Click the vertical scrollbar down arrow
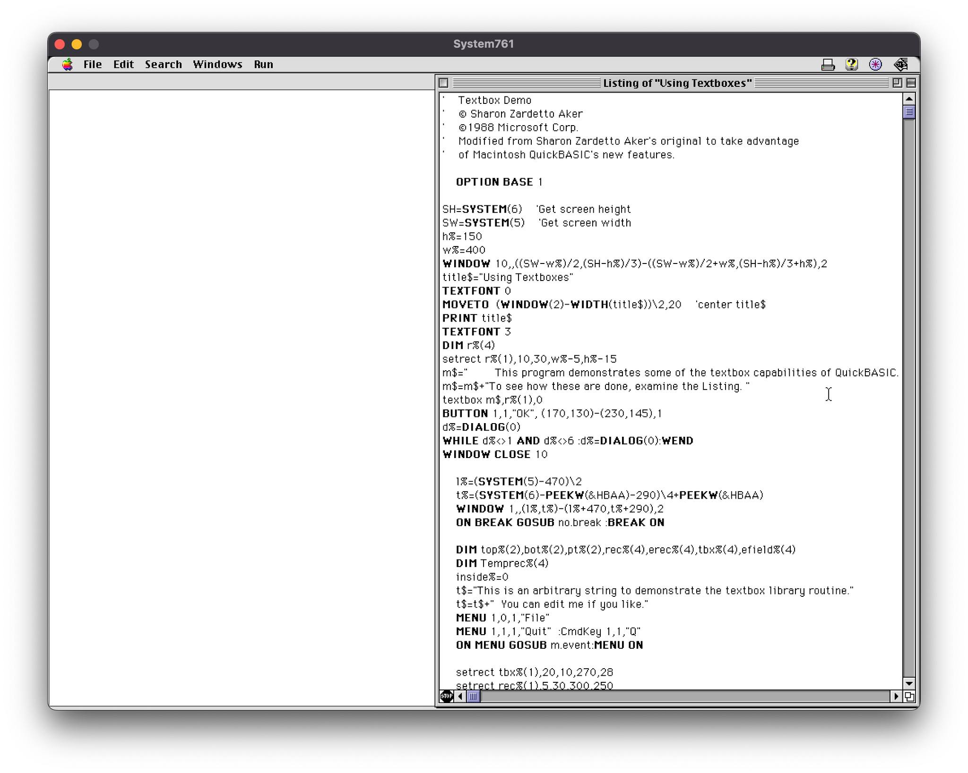This screenshot has height=773, width=968. tap(909, 683)
